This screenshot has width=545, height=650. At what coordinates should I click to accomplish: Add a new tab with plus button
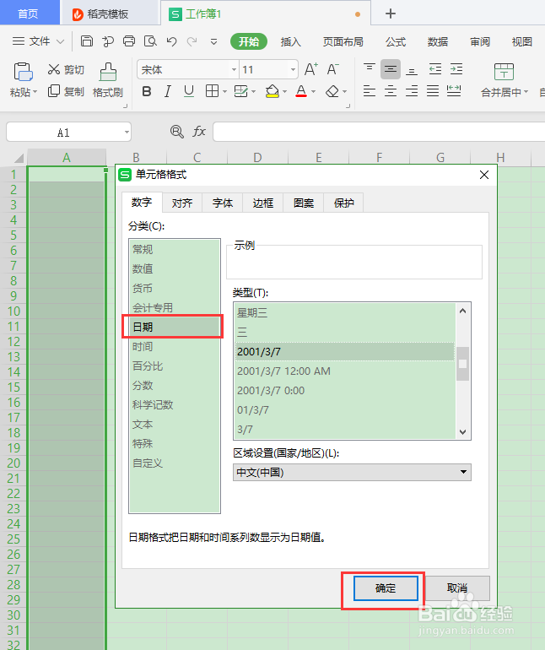click(390, 14)
